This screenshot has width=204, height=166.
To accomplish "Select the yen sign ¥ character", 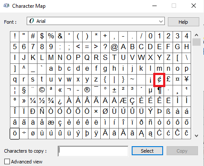I will [x=186, y=80].
